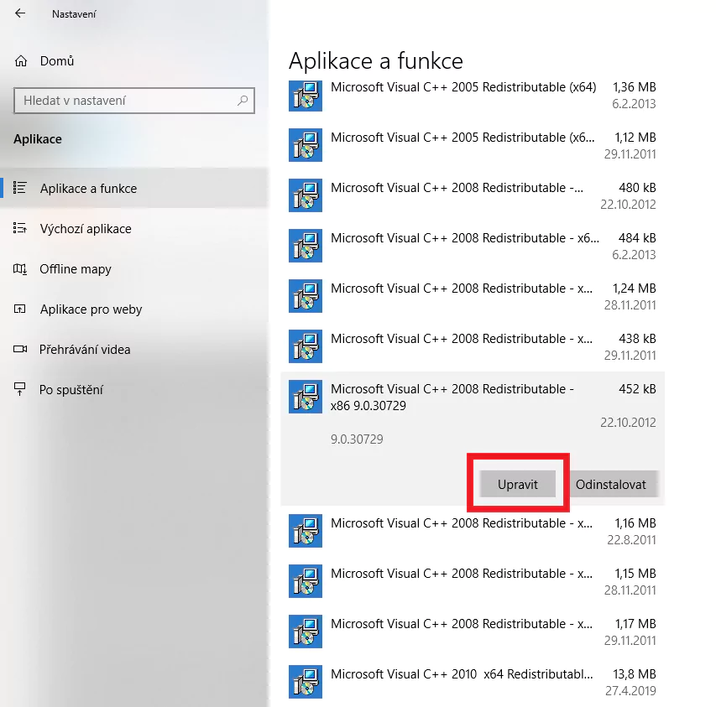Select the Visual C++ 2008 entry sized 438 kB
This screenshot has height=707, width=716.
(x=473, y=346)
